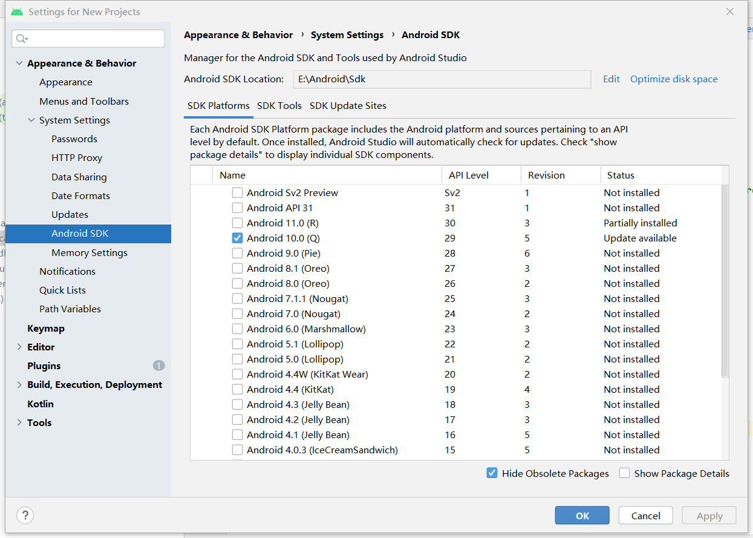Click the Edit link beside SDK location
753x538 pixels.
(611, 79)
